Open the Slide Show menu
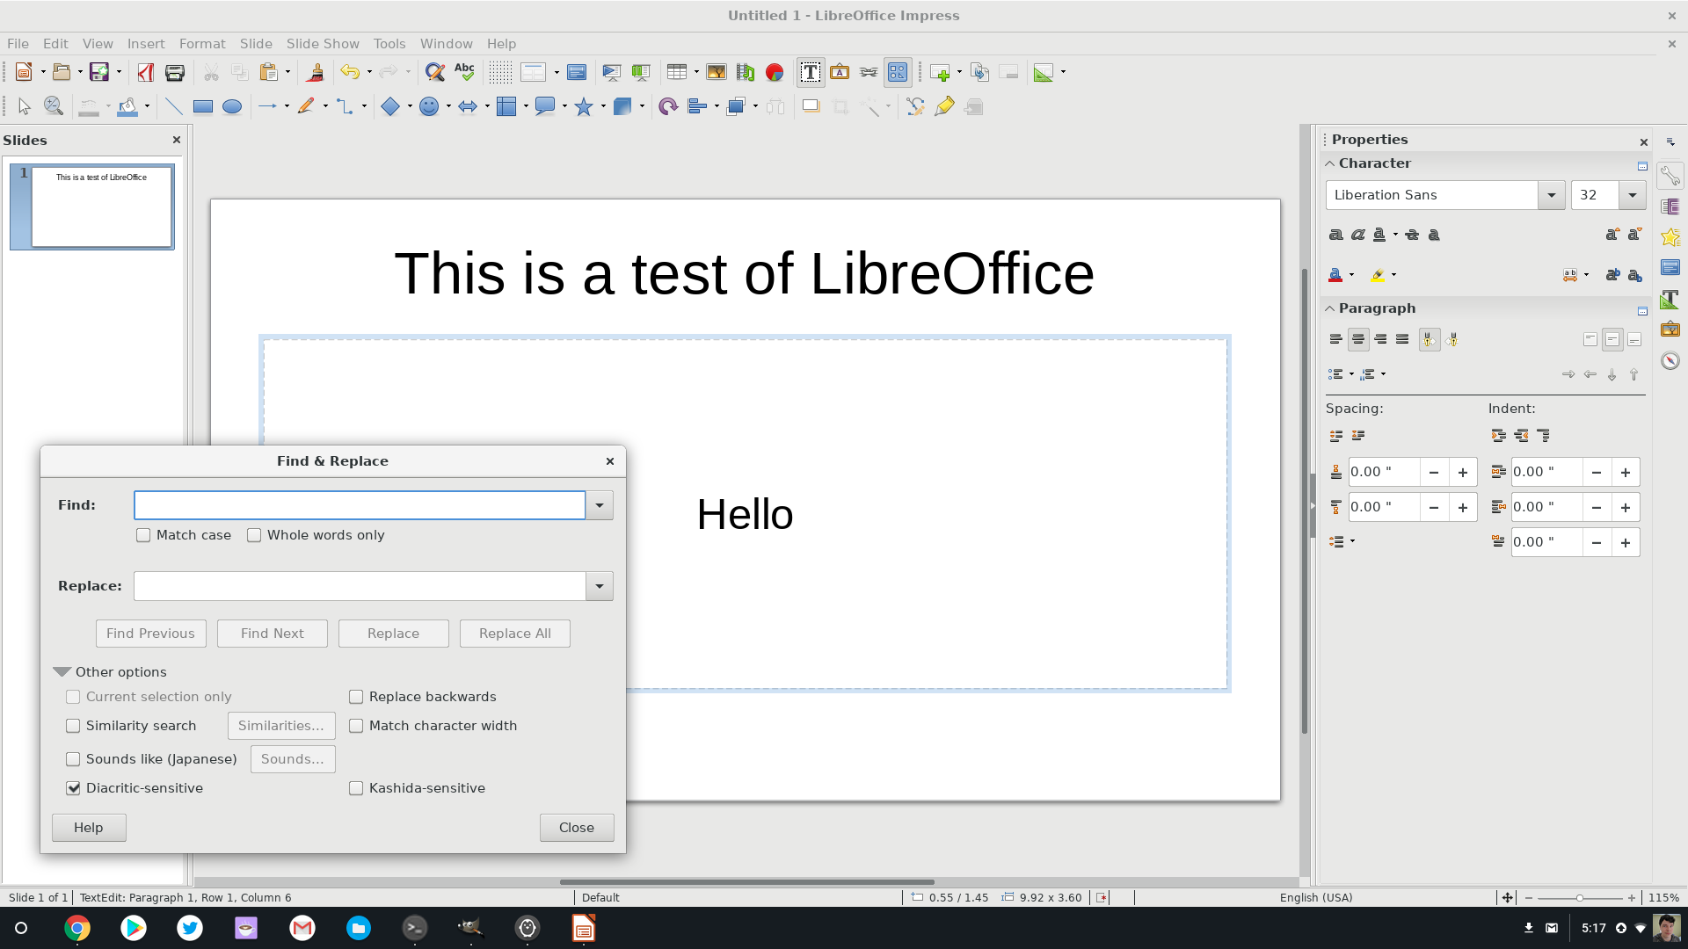 click(x=322, y=44)
